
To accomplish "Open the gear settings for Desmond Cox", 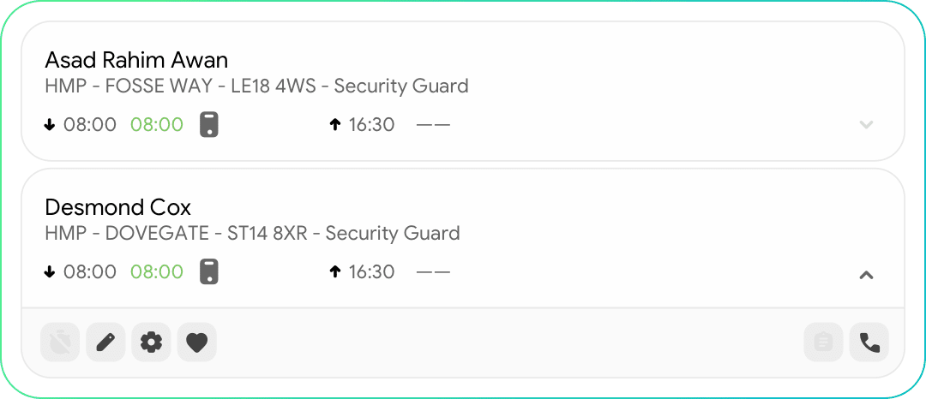I will pos(151,343).
